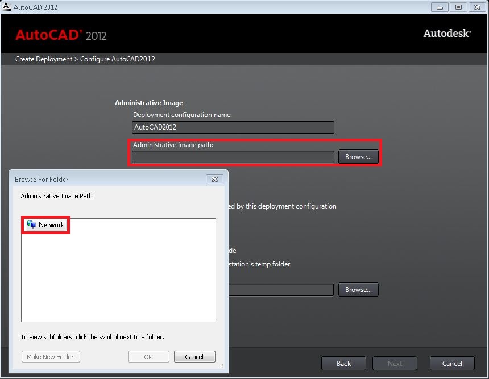
Task: Click the lower Browse button for log path
Action: (x=358, y=290)
